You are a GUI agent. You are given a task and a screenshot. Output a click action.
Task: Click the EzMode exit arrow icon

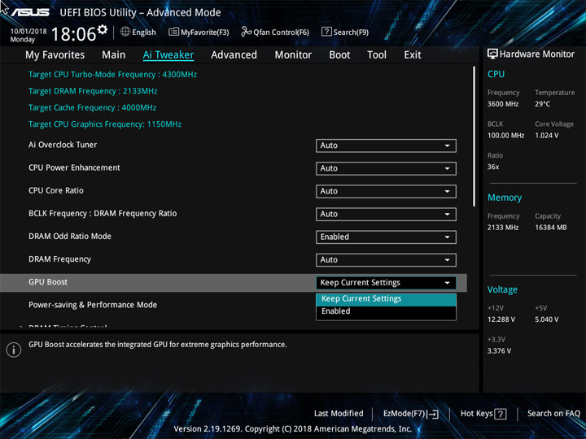433,414
